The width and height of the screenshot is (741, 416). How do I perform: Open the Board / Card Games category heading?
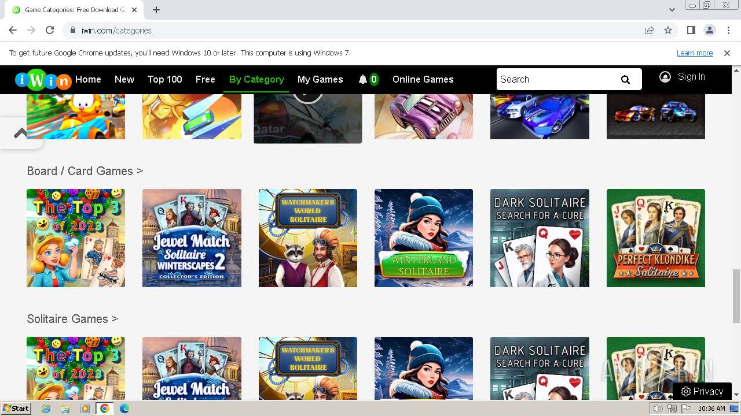85,171
